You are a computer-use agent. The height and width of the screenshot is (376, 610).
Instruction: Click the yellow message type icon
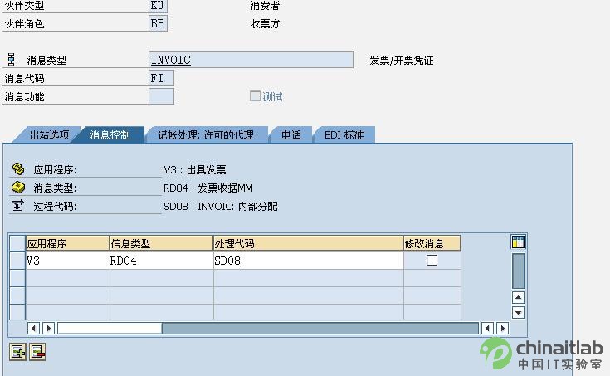(x=18, y=188)
